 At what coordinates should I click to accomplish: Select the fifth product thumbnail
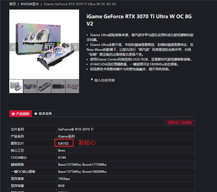[72, 86]
